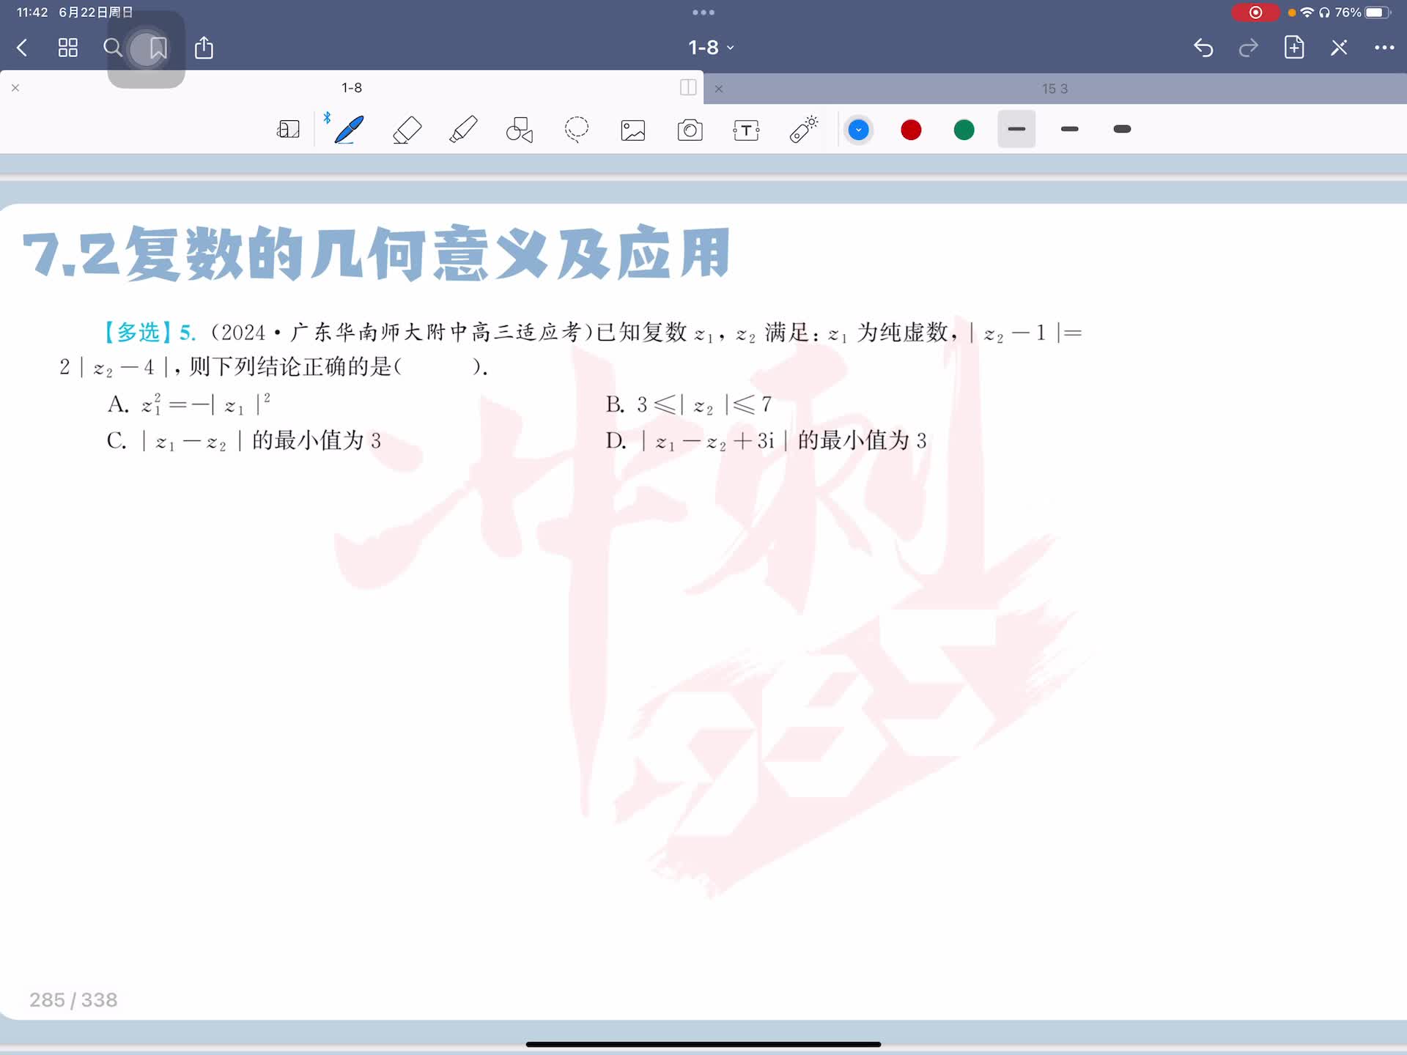Open the blue color swatch options
The height and width of the screenshot is (1055, 1407).
(858, 130)
